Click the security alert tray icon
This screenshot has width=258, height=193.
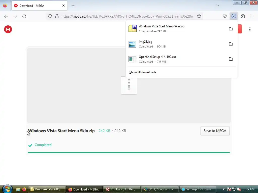pyautogui.click(x=229, y=189)
